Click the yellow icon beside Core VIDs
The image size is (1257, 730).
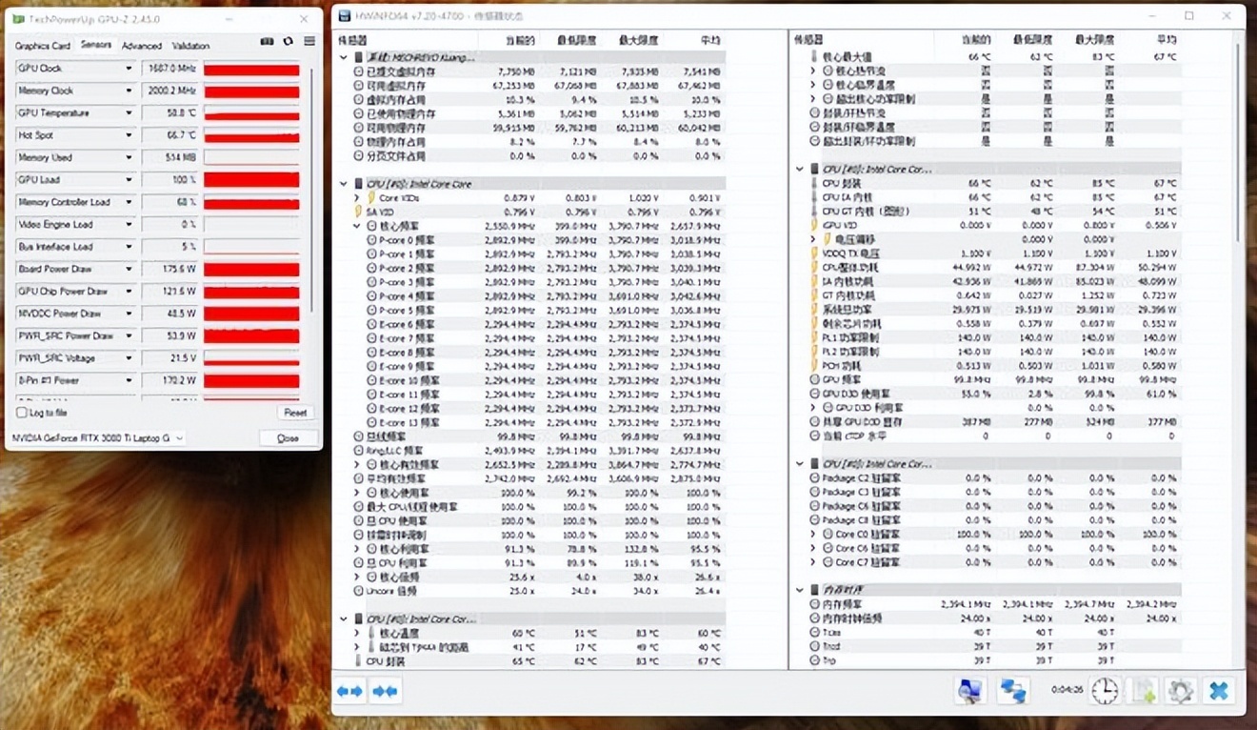tap(371, 198)
